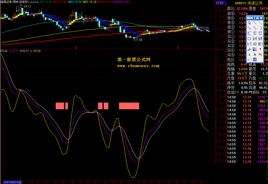Click the 总量 65.1万 value
This screenshot has height=184, width=268.
click(242, 73)
